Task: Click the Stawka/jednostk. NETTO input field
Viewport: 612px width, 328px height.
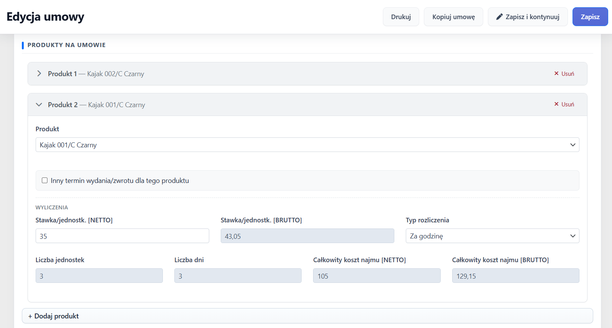Action: pyautogui.click(x=122, y=236)
